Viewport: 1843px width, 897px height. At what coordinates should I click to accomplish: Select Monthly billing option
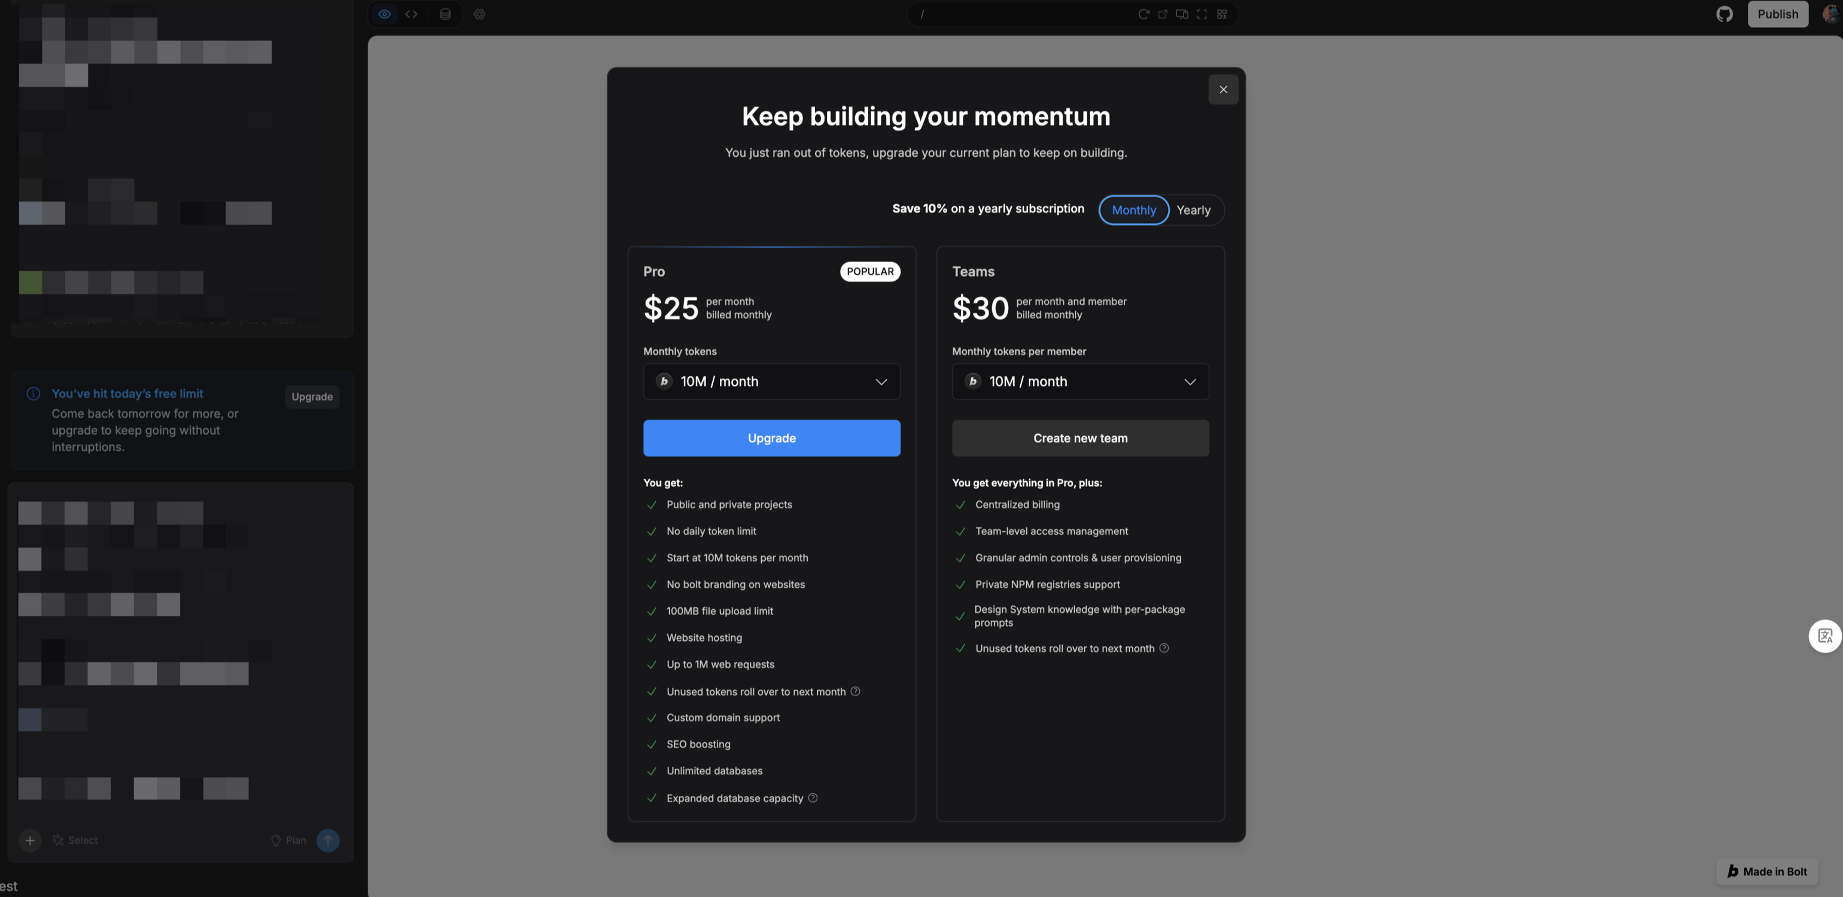pyautogui.click(x=1133, y=210)
